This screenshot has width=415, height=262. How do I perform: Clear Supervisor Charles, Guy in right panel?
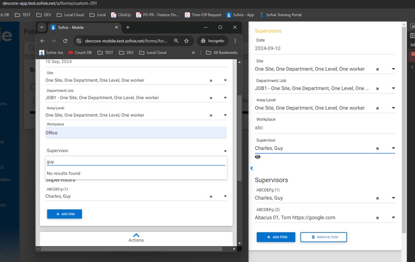pos(377,148)
